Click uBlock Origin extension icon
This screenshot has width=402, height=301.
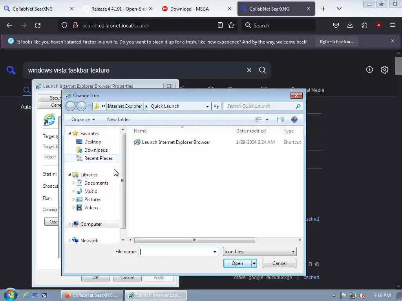[378, 25]
